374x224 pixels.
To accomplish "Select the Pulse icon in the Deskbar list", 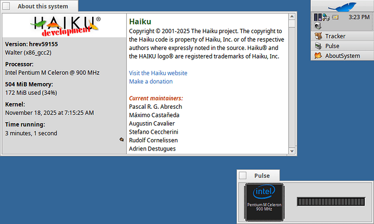I will point(318,46).
